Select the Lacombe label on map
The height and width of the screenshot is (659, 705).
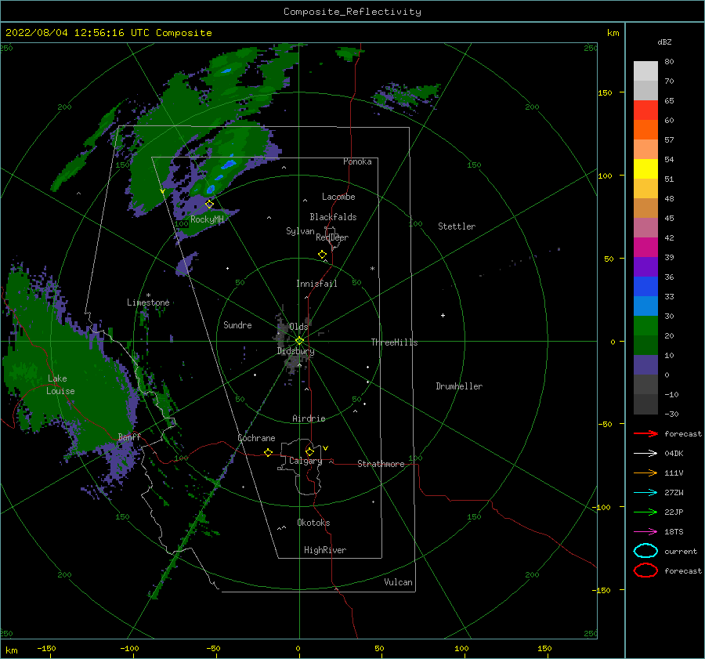(x=338, y=197)
